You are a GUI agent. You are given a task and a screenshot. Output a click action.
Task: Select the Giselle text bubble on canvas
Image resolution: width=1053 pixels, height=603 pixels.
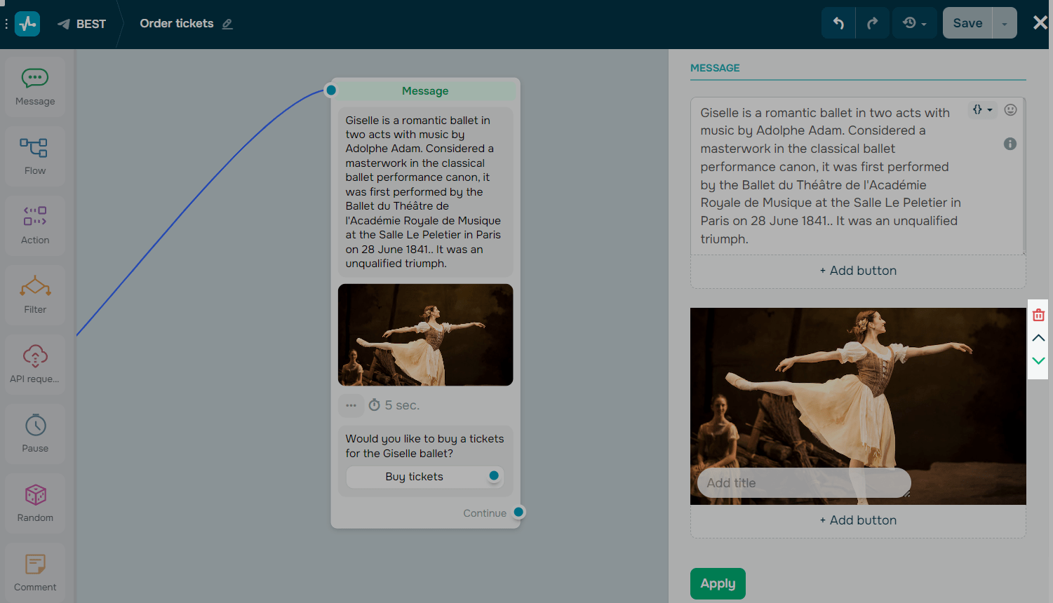[425, 192]
